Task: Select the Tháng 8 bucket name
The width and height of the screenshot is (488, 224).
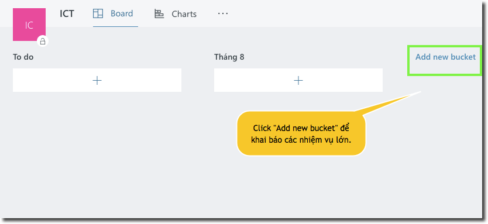Action: (229, 57)
